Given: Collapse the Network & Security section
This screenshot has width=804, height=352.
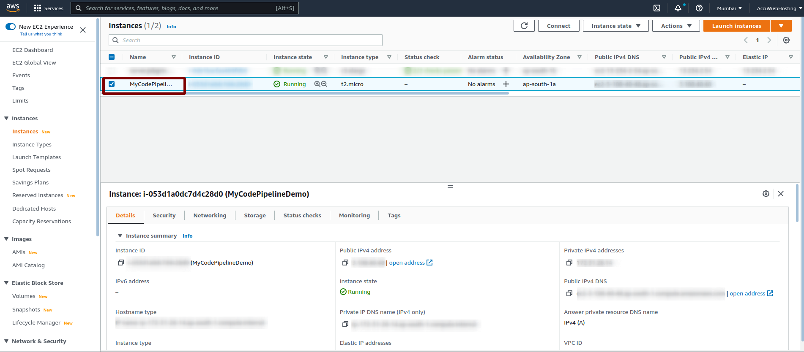Looking at the screenshot, I should 6,341.
